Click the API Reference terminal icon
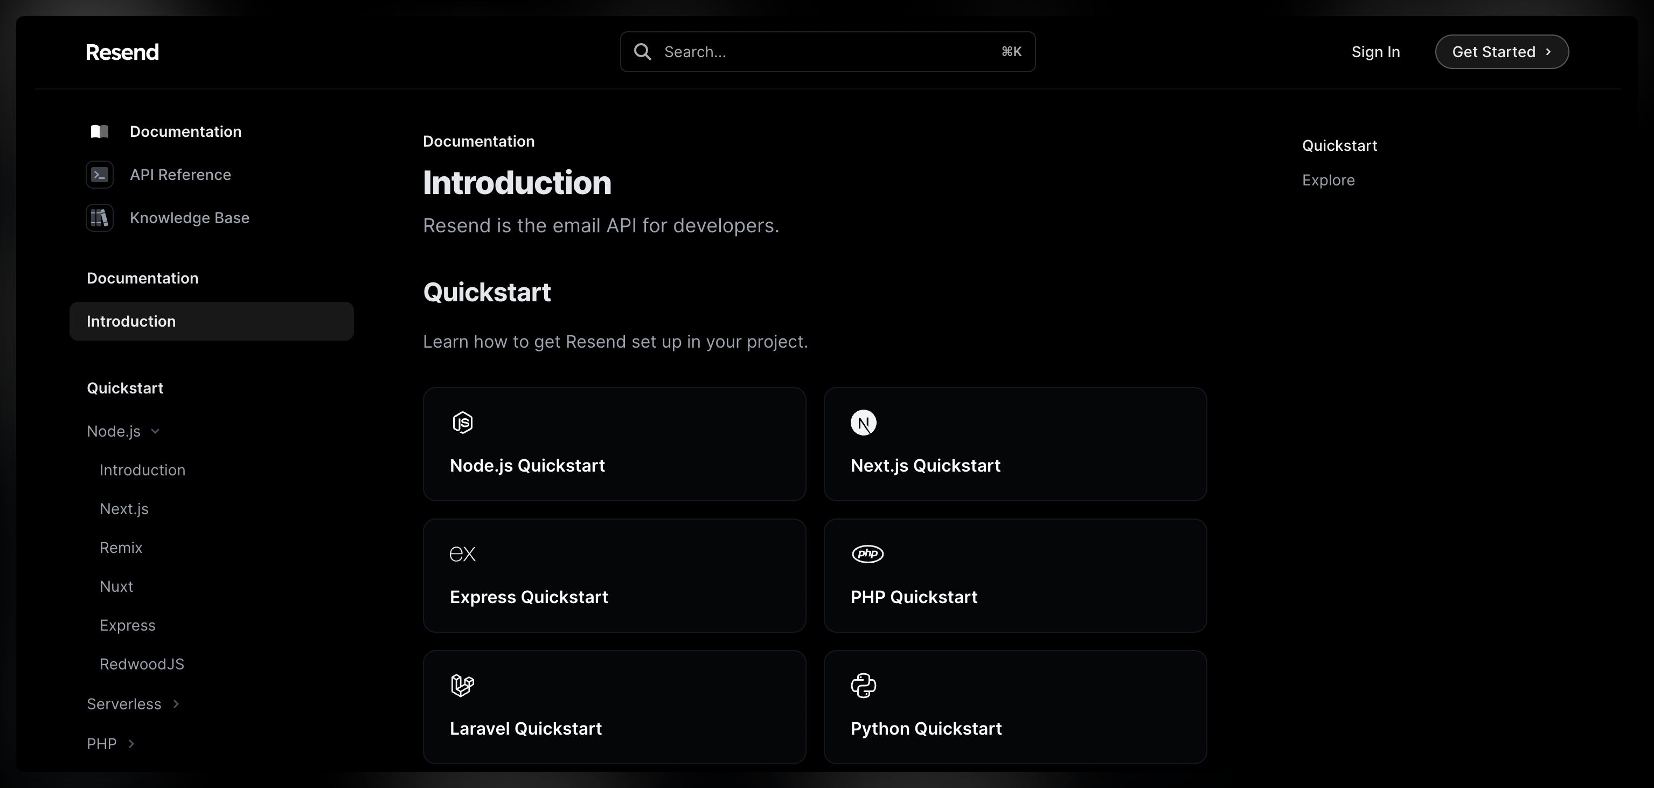This screenshot has height=788, width=1654. coord(100,175)
